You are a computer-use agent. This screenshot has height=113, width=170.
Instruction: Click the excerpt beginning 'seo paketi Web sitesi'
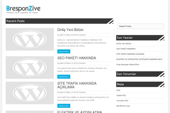tap(82, 70)
